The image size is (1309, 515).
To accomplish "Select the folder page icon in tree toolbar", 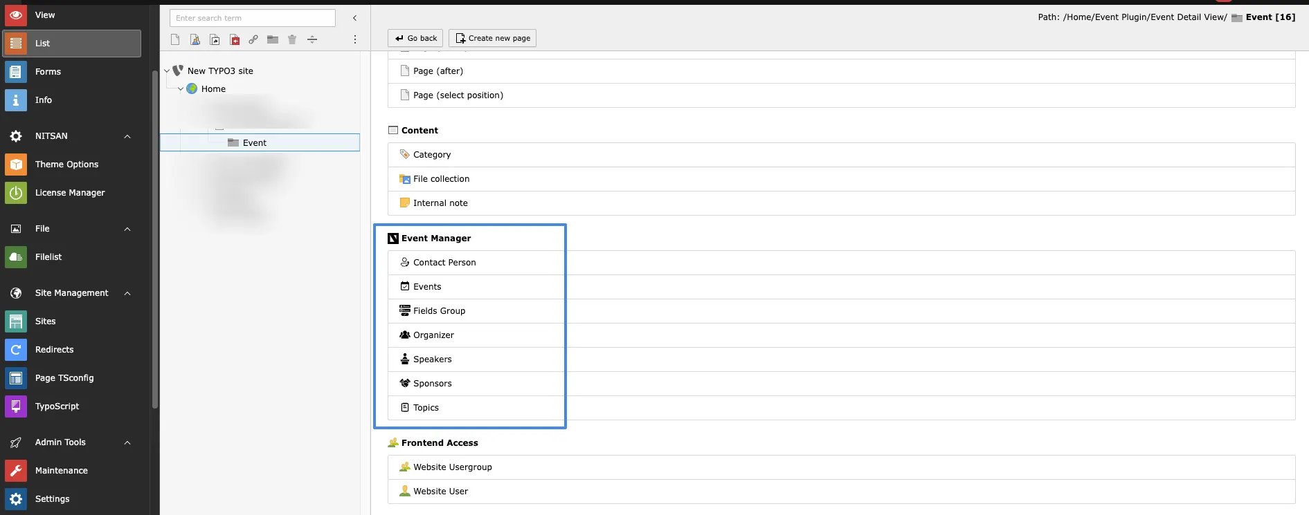I will click(x=273, y=39).
